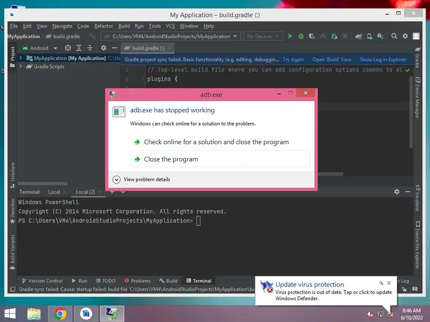
Task: Expand all in Project panel
Action: pos(79,48)
